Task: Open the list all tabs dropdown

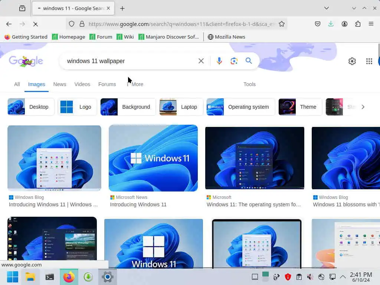Action: click(327, 8)
